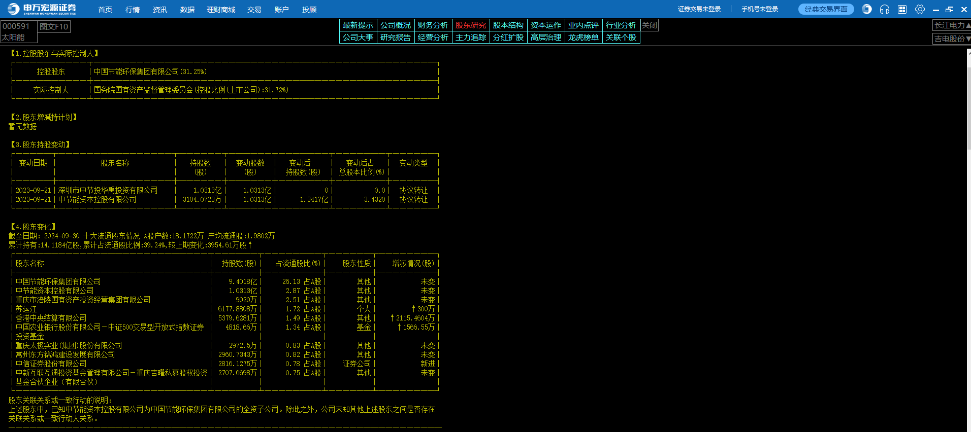971x432 pixels.
Task: Click the 申万宏源证券 logo icon
Action: click(x=13, y=9)
